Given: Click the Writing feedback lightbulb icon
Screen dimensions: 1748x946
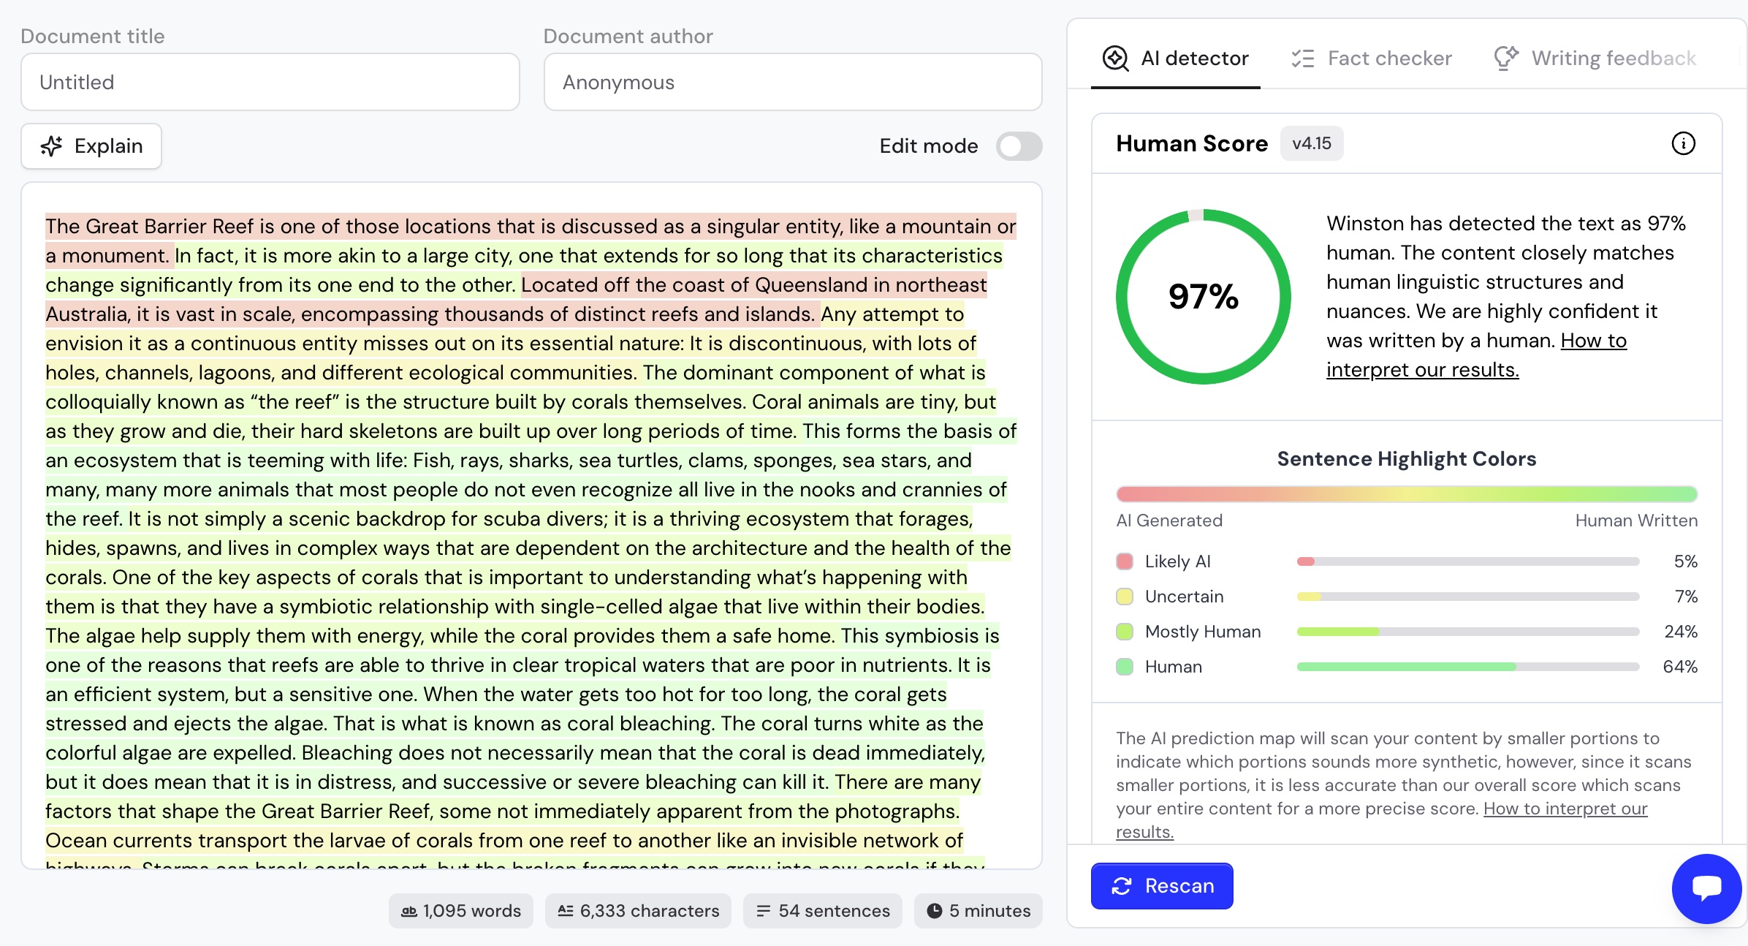Looking at the screenshot, I should tap(1505, 58).
